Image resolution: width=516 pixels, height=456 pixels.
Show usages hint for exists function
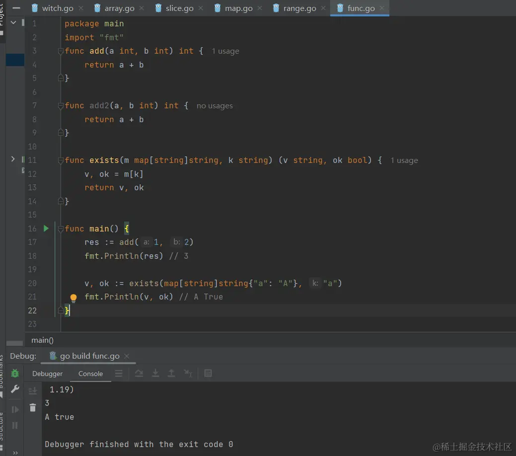click(404, 160)
